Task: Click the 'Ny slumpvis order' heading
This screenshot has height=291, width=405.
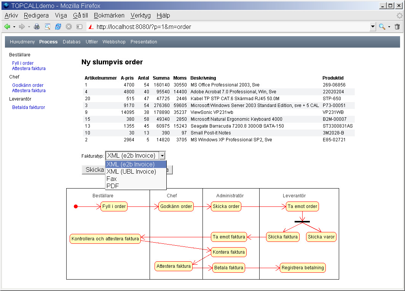Action: [x=112, y=62]
